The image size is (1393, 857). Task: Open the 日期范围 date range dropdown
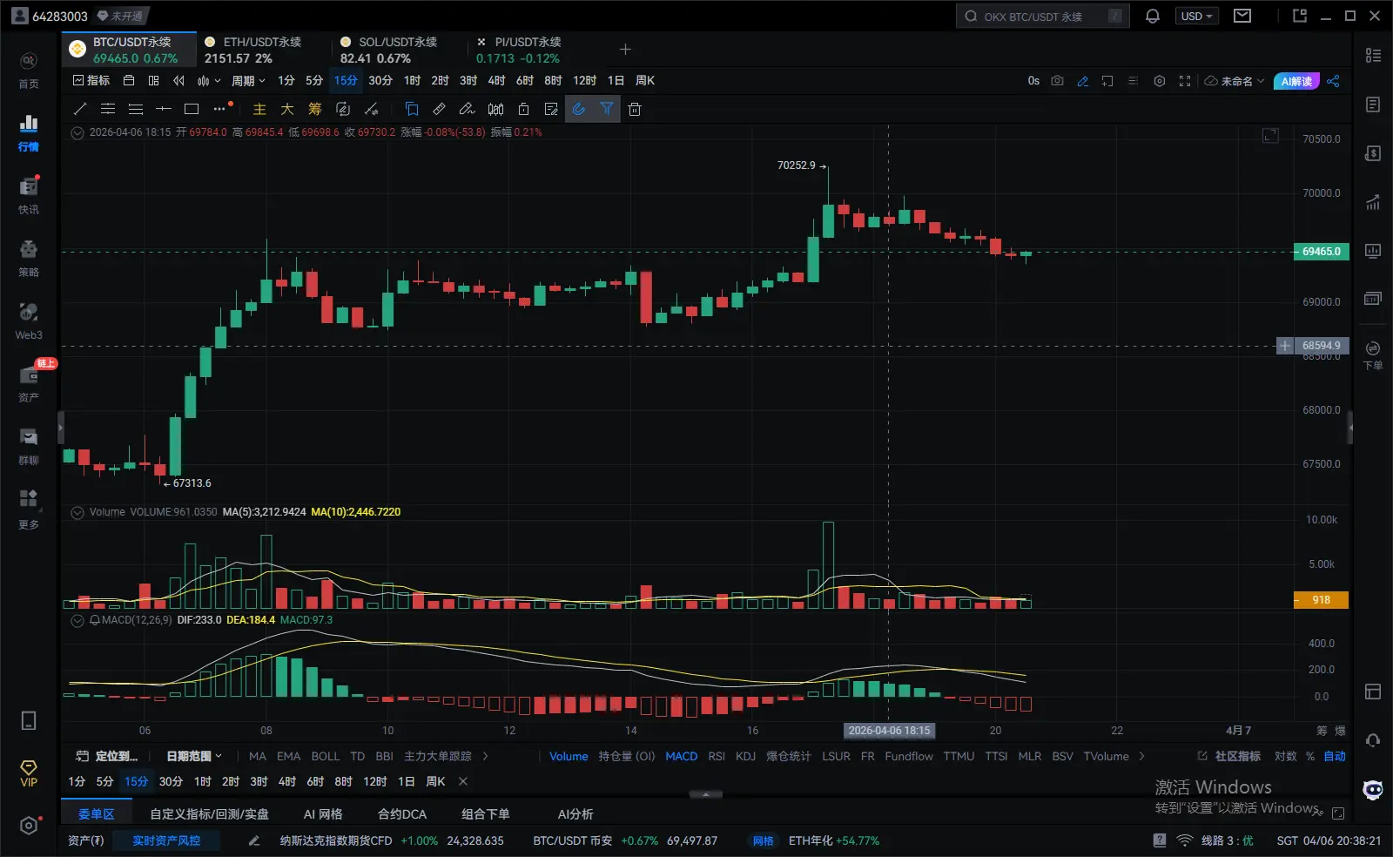tap(194, 756)
